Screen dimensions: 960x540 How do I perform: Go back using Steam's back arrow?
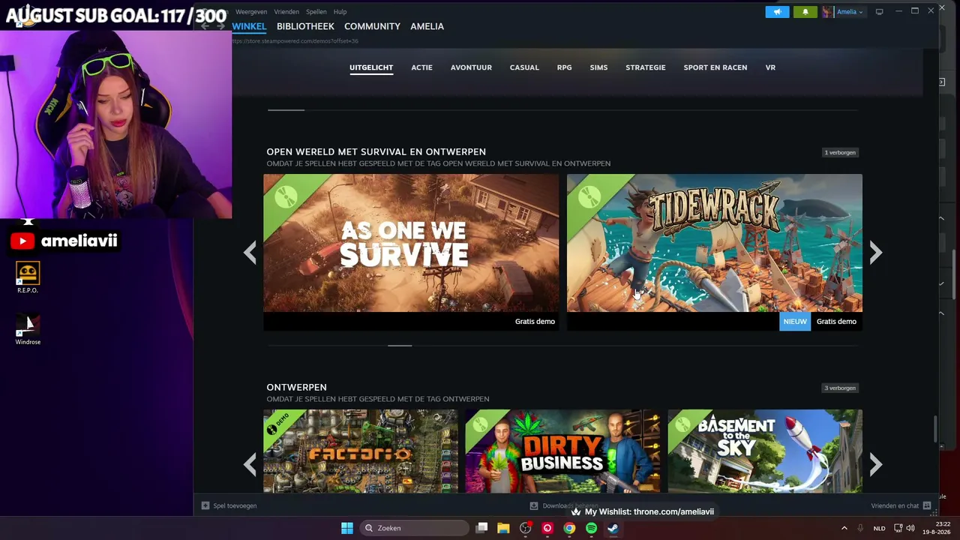click(x=205, y=26)
